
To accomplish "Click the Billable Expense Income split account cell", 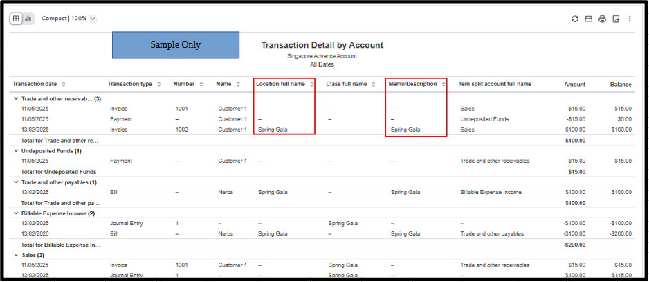I will click(491, 193).
